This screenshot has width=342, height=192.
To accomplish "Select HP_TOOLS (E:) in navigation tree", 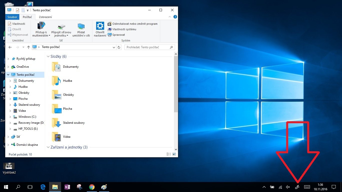I will pyautogui.click(x=25, y=129).
